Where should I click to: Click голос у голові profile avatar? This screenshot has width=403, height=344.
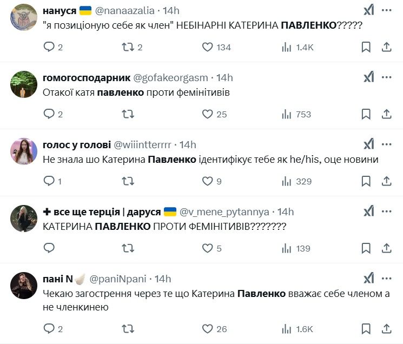click(x=24, y=151)
